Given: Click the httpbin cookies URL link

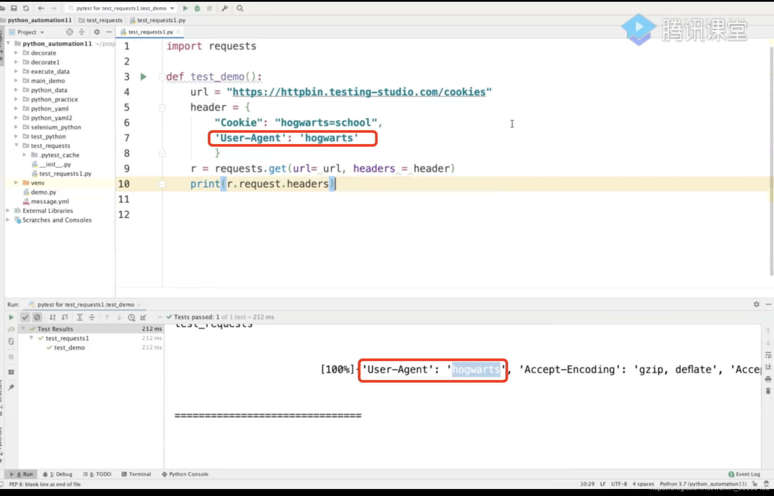Looking at the screenshot, I should coord(359,92).
